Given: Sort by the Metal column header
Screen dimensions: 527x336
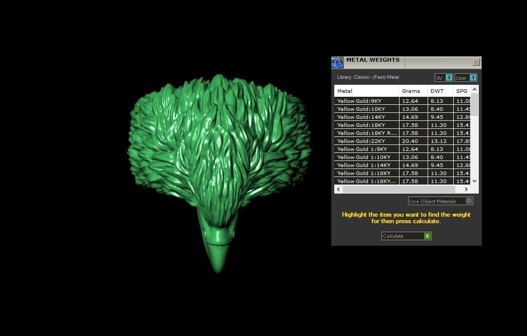Looking at the screenshot, I should (x=366, y=91).
